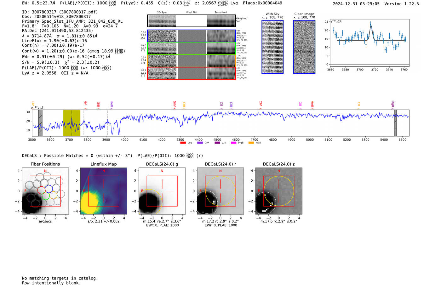This screenshot has width=441, height=300.
Task: Click the 'ID: 3007800317 (3007800317.pdf)' text
Action: (60, 12)
